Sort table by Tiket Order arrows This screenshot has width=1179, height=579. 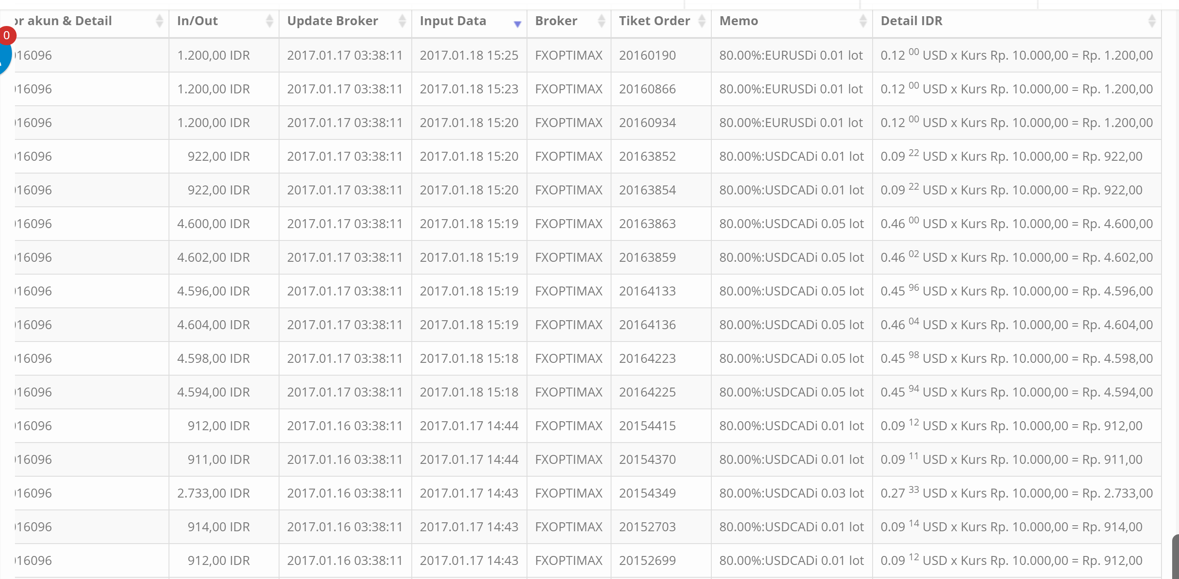pos(702,21)
